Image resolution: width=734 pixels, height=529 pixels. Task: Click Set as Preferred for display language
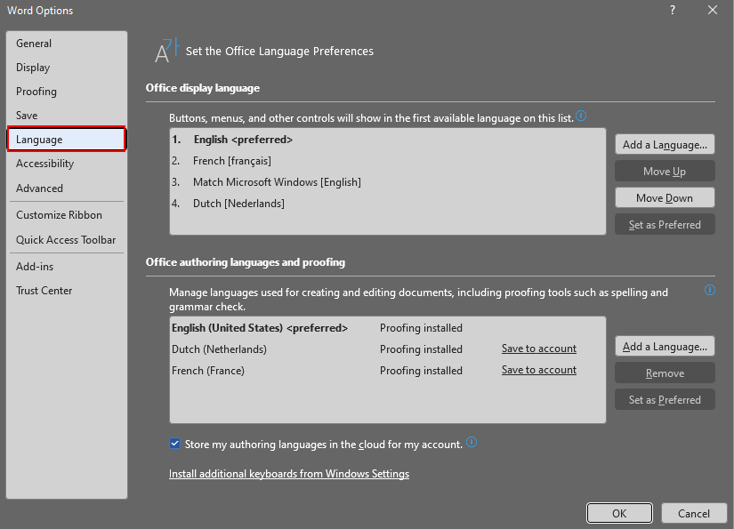click(x=665, y=225)
